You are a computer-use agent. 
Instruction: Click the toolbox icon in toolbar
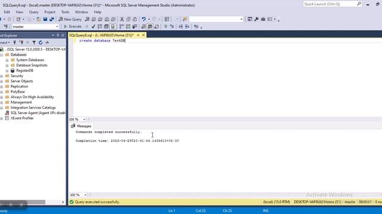point(263,19)
